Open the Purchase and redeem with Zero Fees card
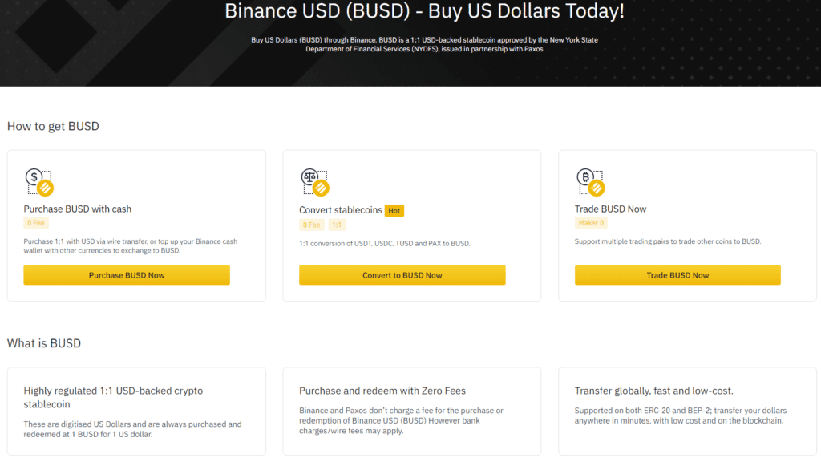The height and width of the screenshot is (458, 821). click(x=411, y=411)
